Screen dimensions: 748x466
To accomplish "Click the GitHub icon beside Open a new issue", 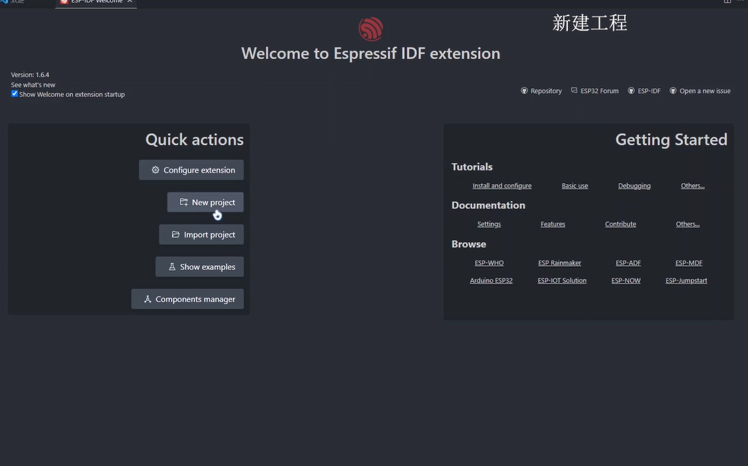I will pyautogui.click(x=673, y=91).
